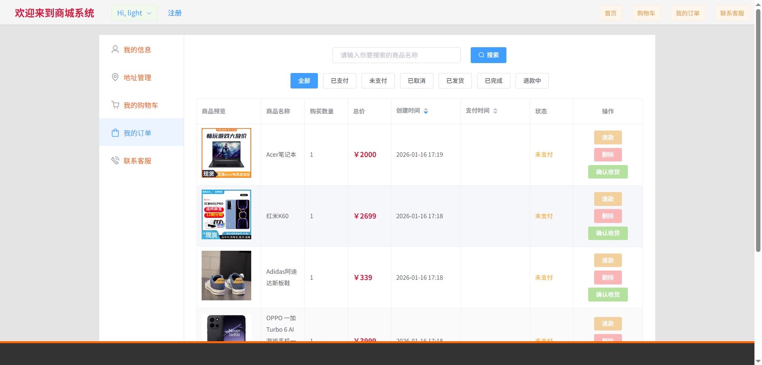Viewport: 762px width, 365px height.
Task: Open the 红米K60 product thumbnail
Action: click(226, 214)
